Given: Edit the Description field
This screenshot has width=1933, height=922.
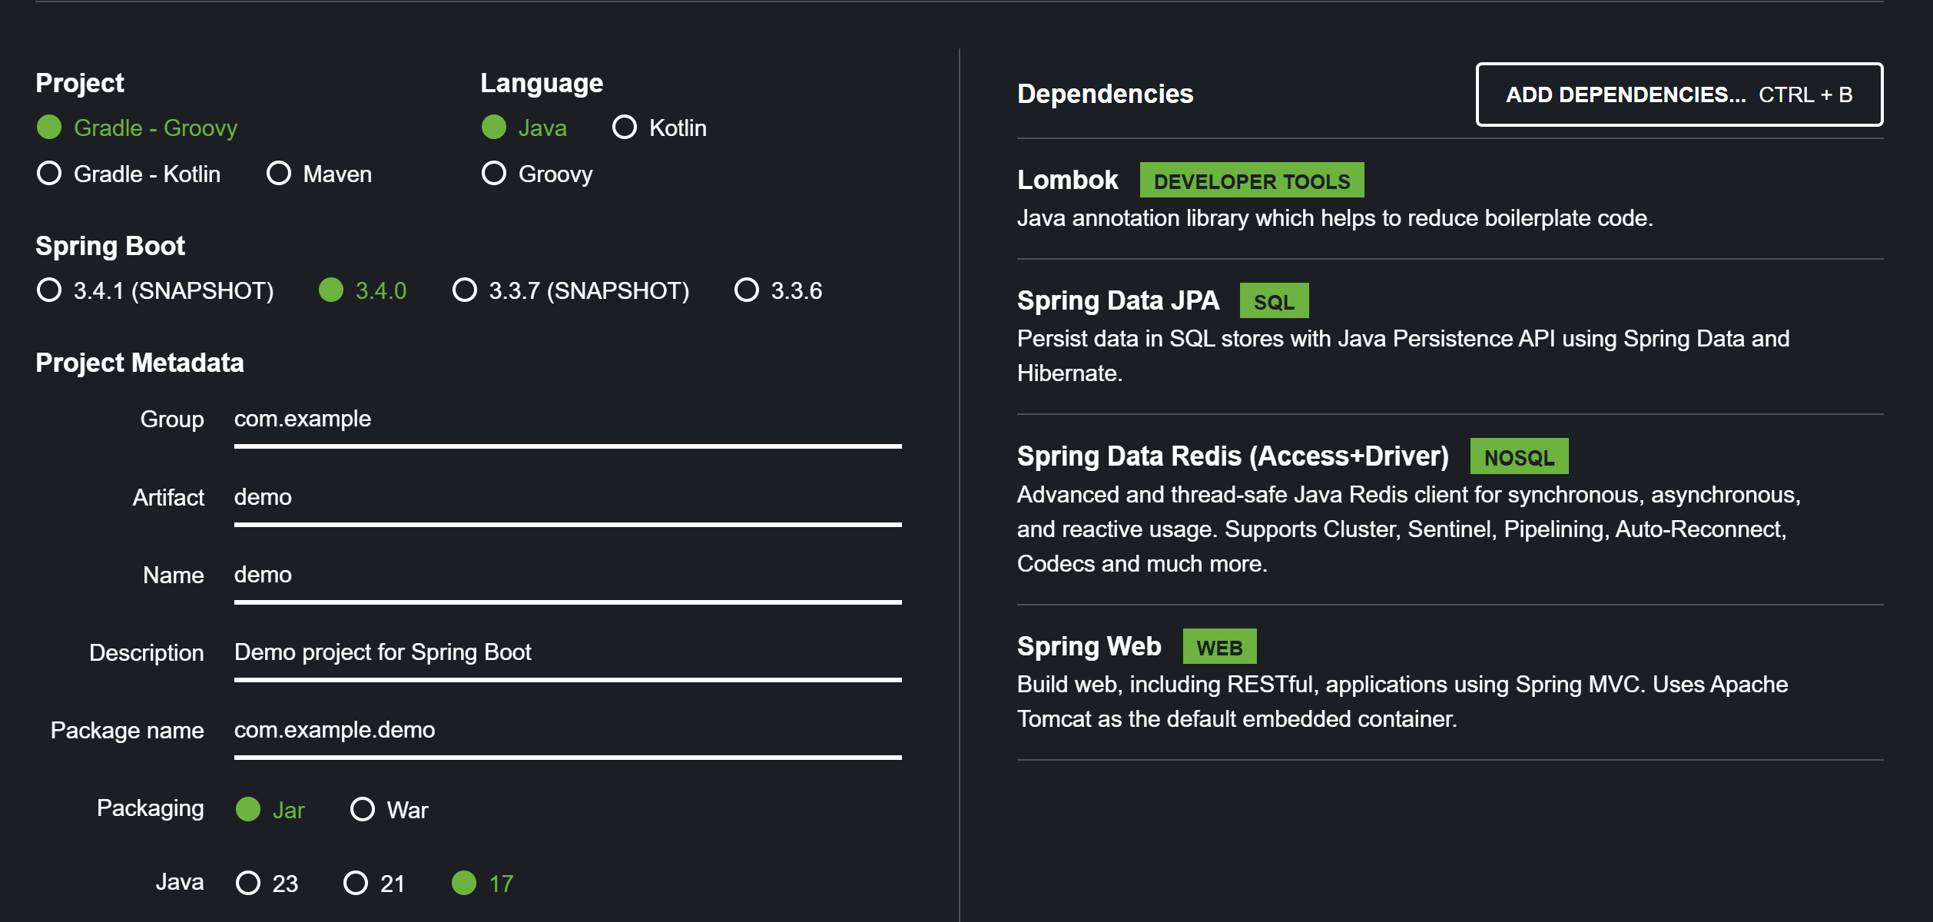Looking at the screenshot, I should tap(567, 652).
